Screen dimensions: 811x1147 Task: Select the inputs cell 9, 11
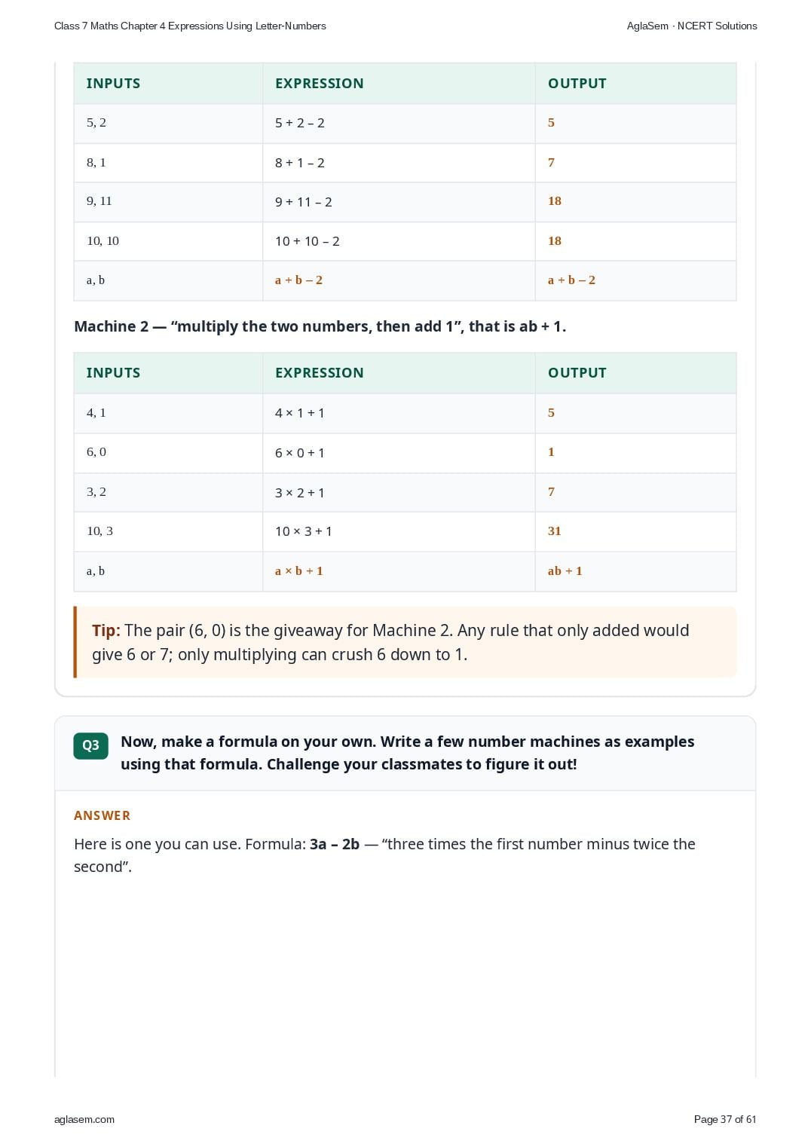(168, 202)
